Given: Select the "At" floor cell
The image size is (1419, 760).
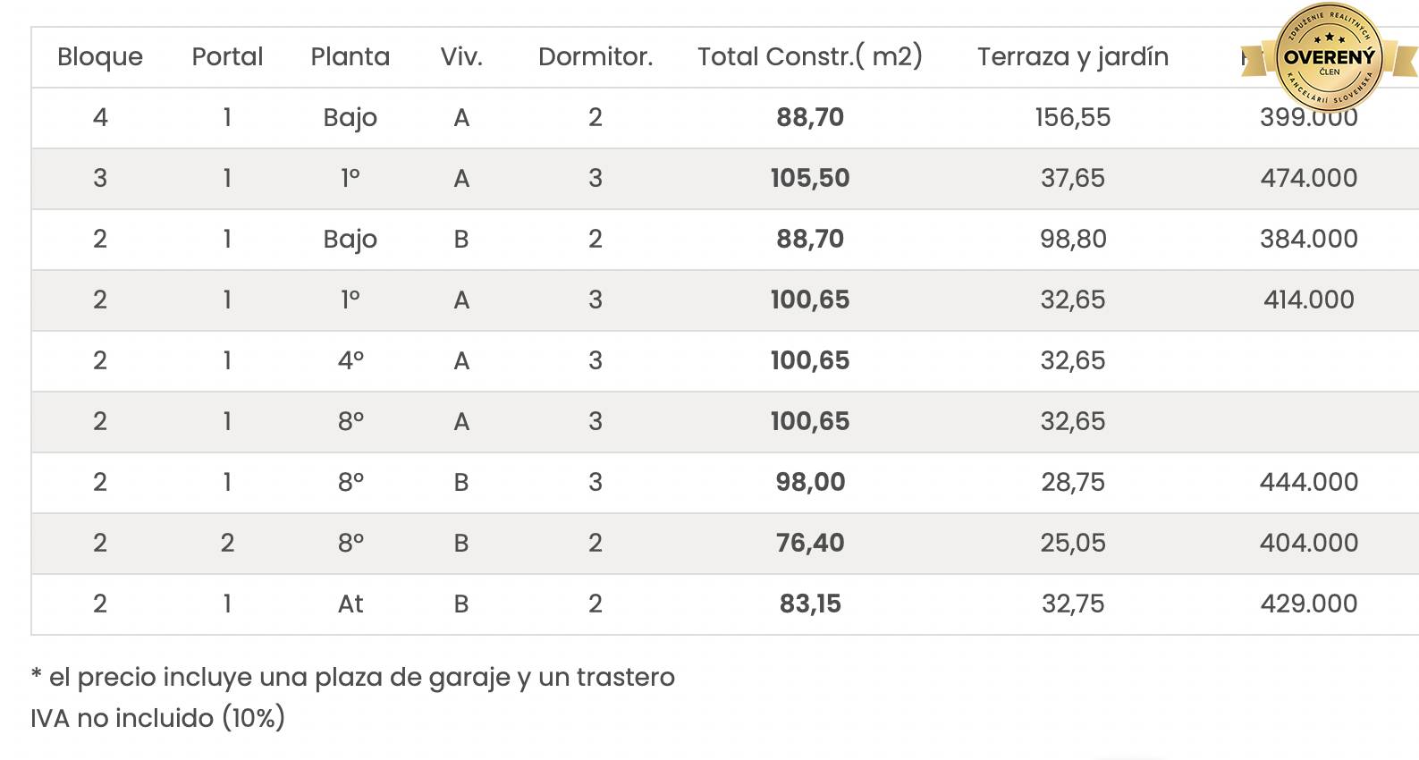Looking at the screenshot, I should coord(351,604).
